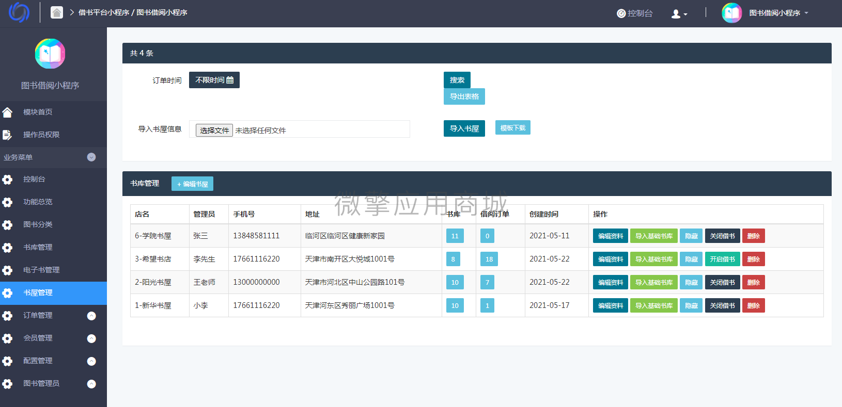The width and height of the screenshot is (842, 407).
Task: Click 选择文件 to choose a file
Action: [x=214, y=131]
